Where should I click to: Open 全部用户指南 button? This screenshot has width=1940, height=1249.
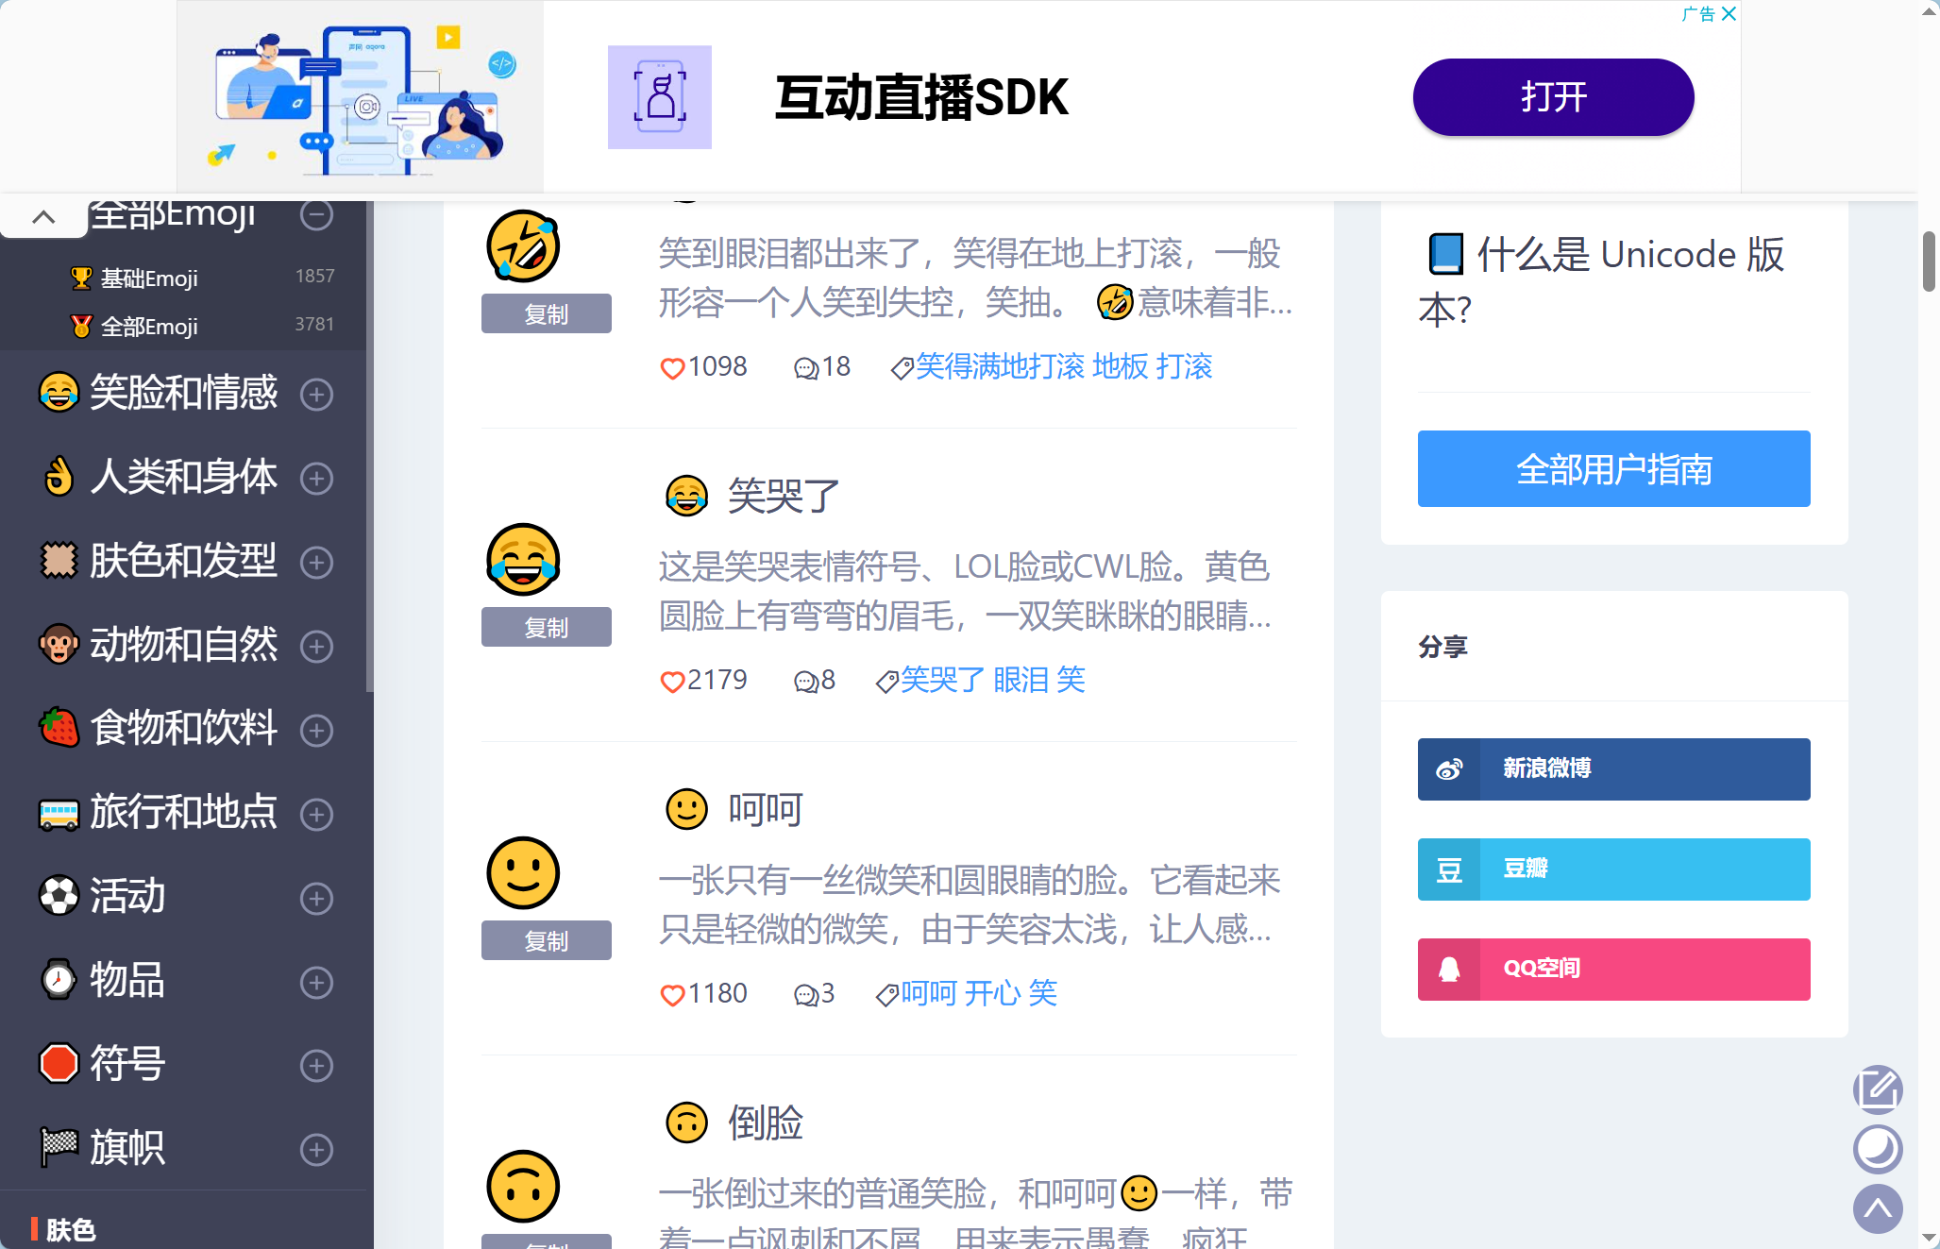[x=1613, y=468]
